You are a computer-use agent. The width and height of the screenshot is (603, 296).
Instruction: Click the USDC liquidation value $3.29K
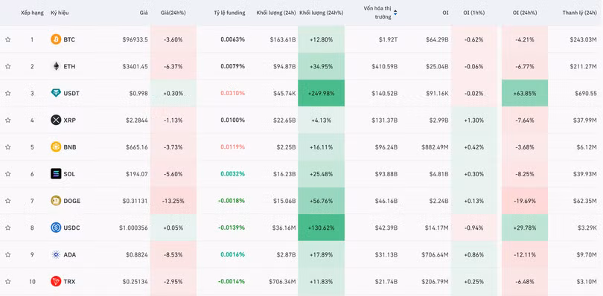click(587, 228)
